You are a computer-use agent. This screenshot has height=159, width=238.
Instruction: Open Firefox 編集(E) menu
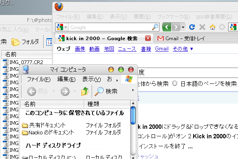pos(95,17)
